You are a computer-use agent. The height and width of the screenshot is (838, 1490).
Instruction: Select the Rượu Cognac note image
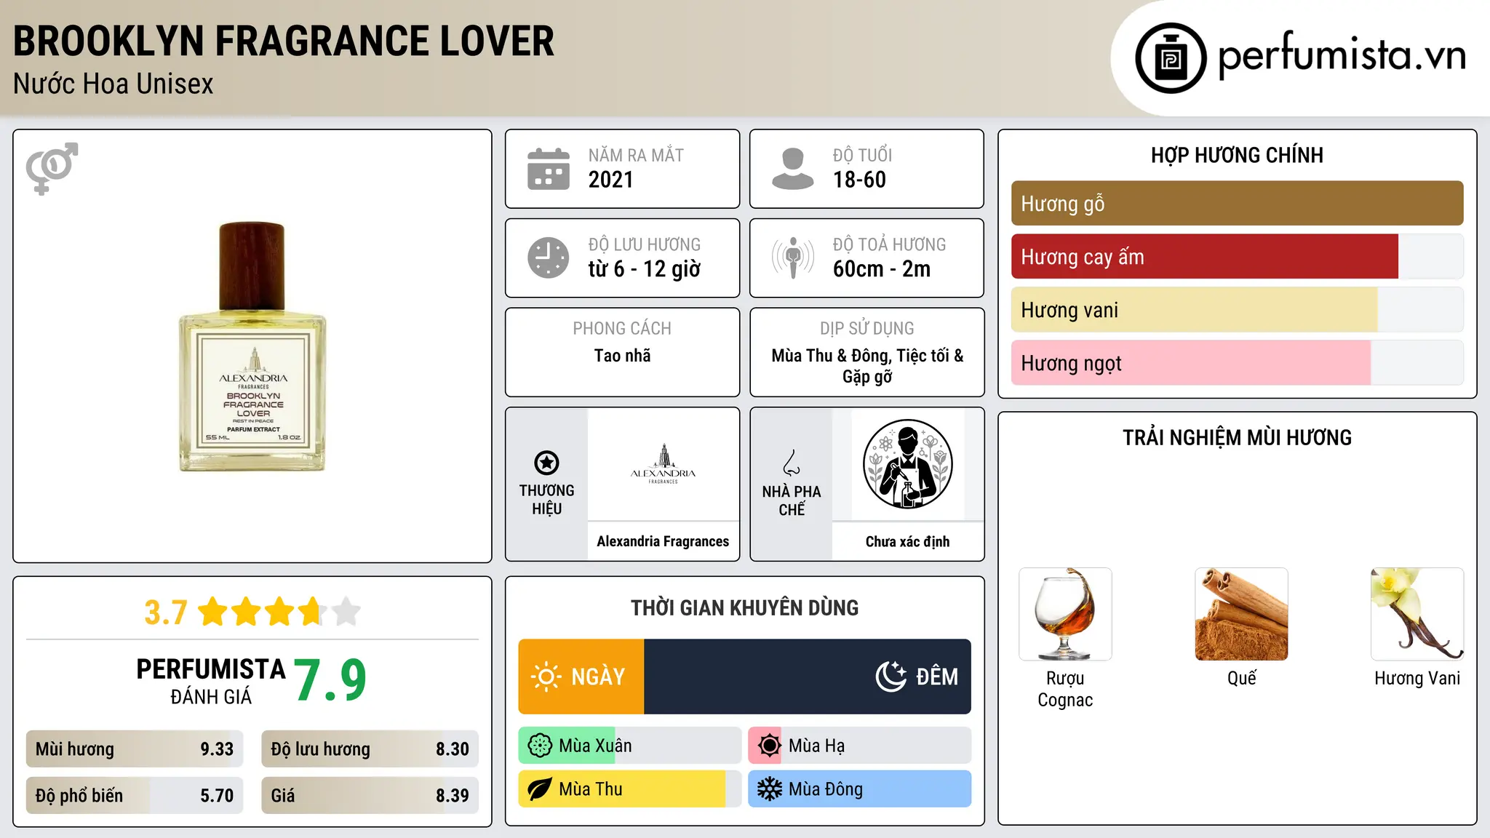pyautogui.click(x=1065, y=614)
